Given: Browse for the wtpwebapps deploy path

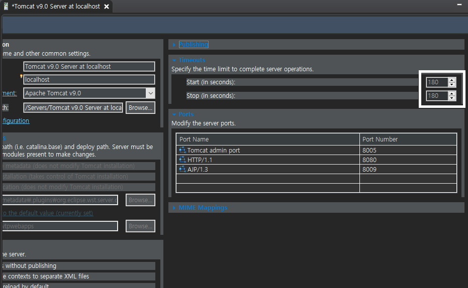Looking at the screenshot, I should point(140,226).
